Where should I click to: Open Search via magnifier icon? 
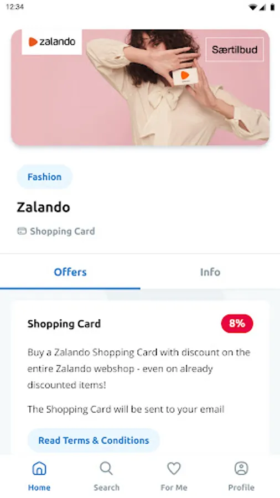click(106, 469)
